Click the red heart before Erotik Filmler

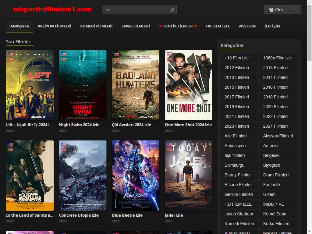(x=161, y=26)
